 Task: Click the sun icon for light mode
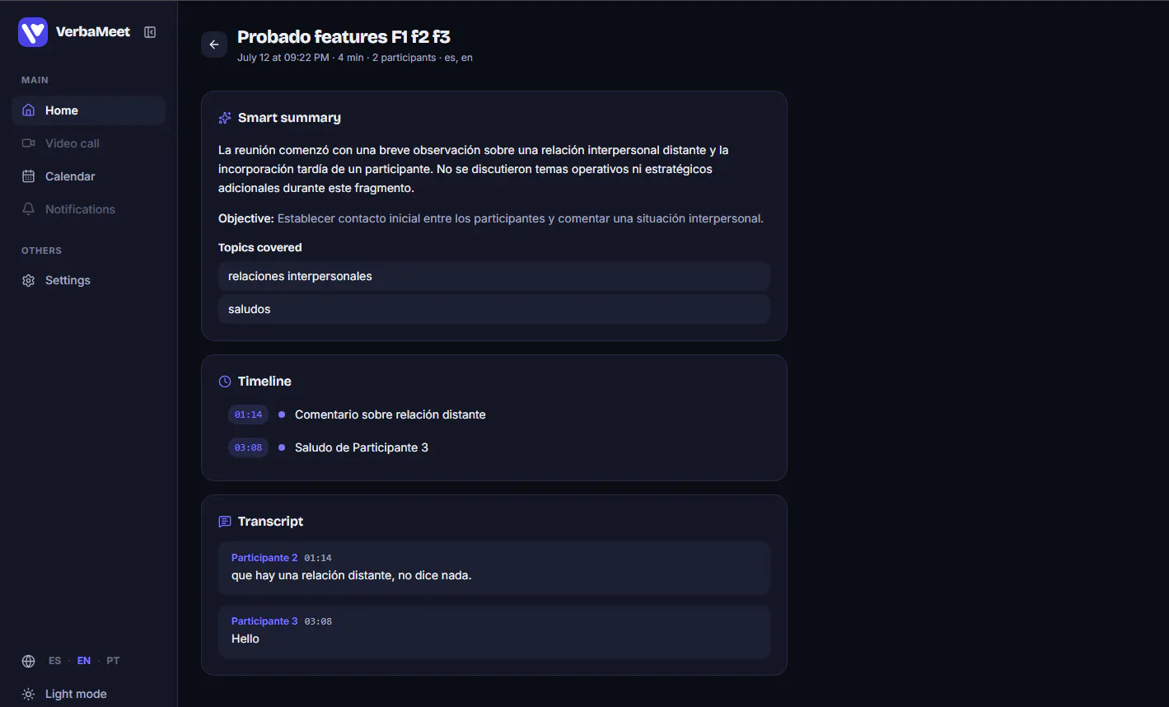(29, 694)
